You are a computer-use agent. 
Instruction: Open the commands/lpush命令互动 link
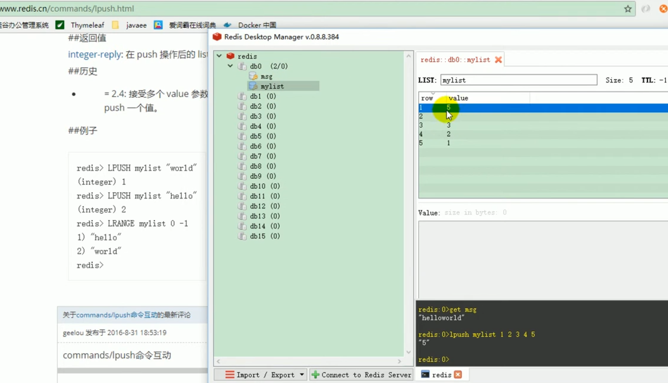(x=117, y=355)
